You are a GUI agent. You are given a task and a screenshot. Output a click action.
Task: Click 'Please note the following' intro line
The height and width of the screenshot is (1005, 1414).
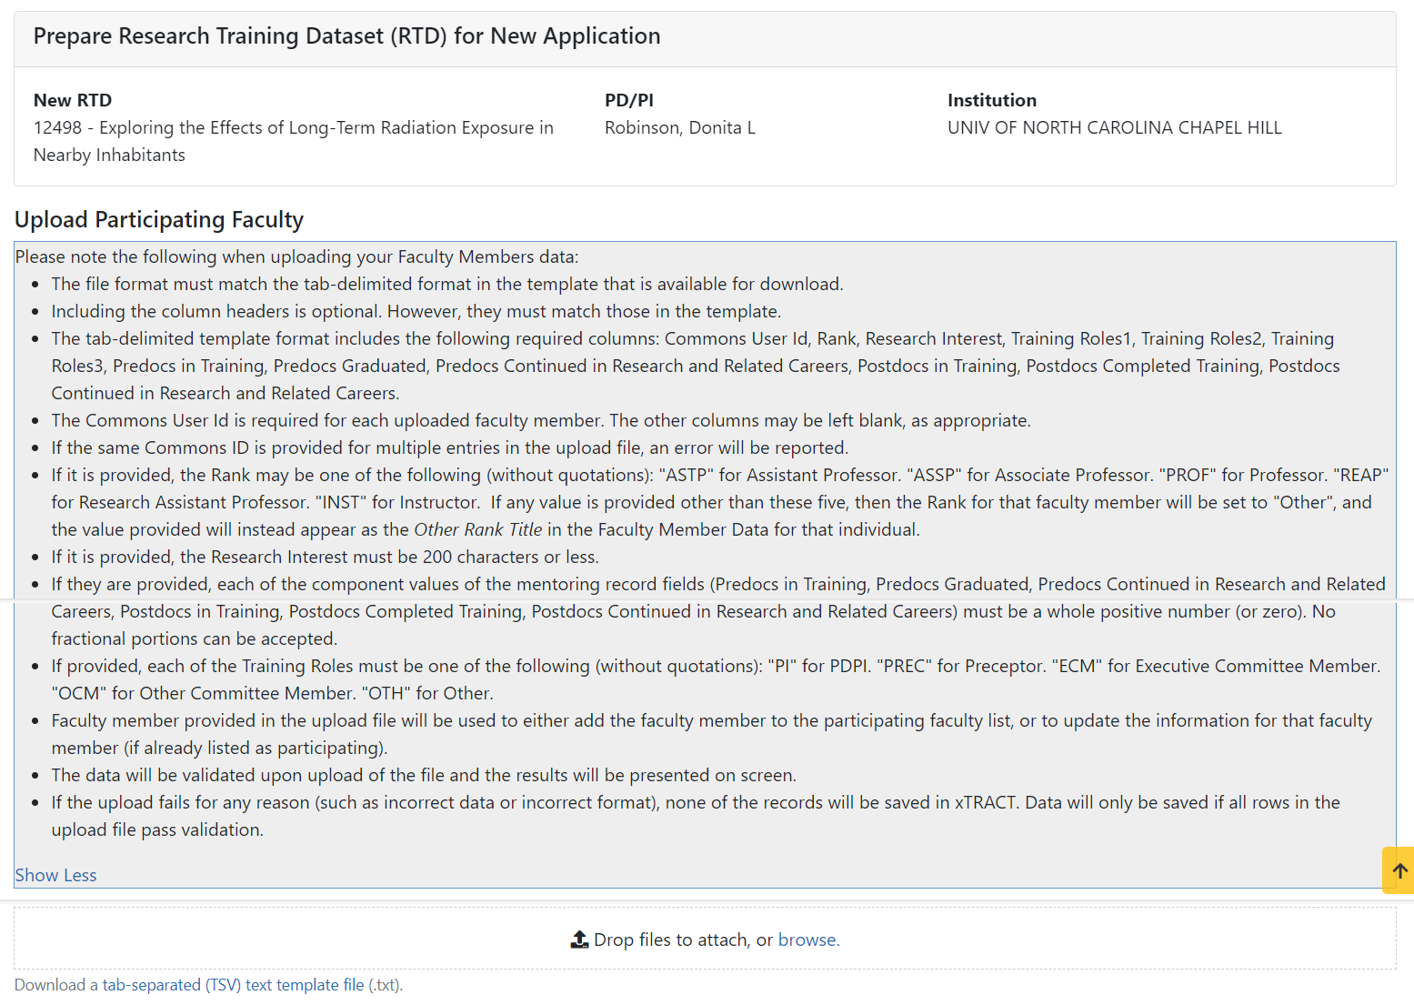click(296, 257)
